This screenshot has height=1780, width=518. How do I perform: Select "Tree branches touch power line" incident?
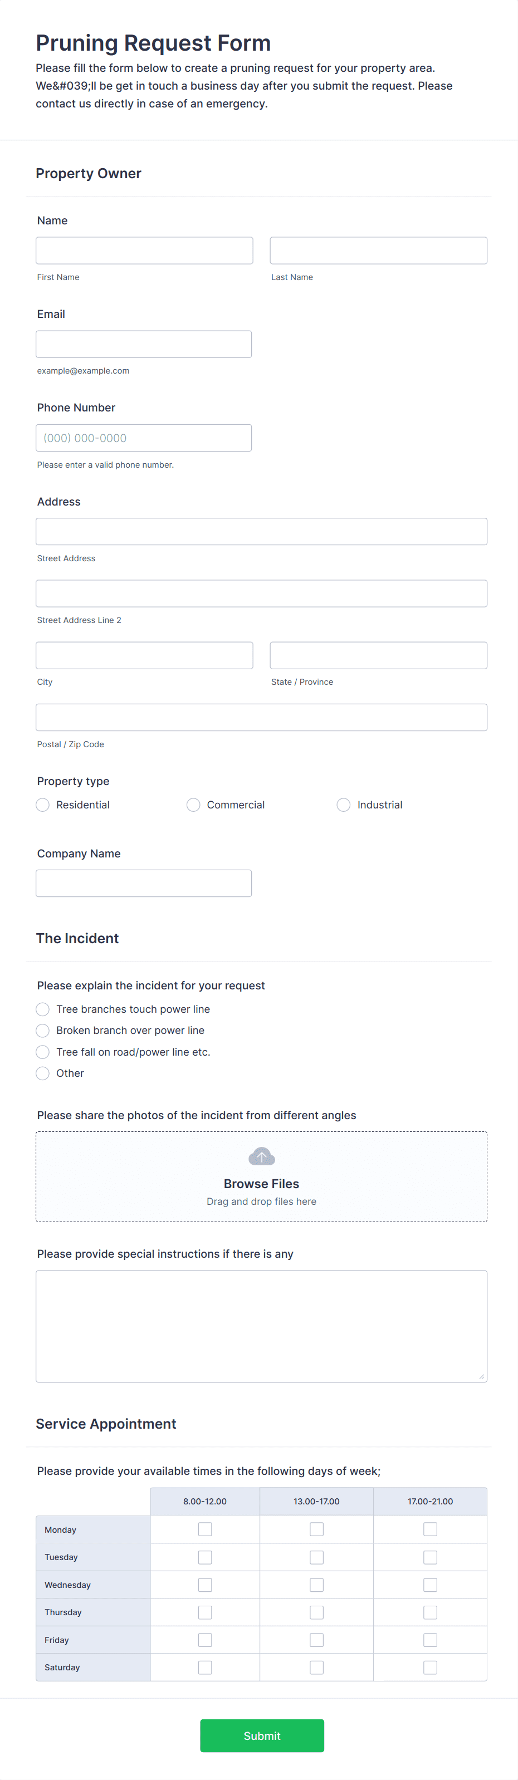[42, 1009]
